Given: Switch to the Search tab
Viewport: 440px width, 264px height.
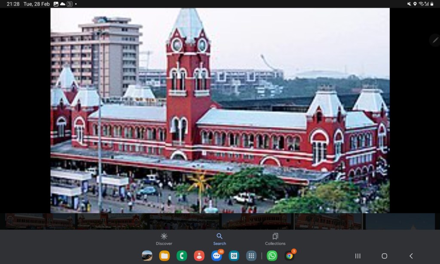Looking at the screenshot, I should (x=220, y=239).
